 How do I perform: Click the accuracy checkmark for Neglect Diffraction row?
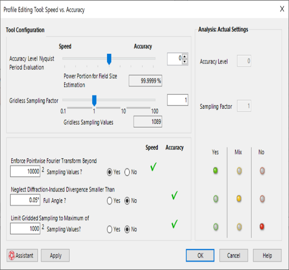coord(175,195)
